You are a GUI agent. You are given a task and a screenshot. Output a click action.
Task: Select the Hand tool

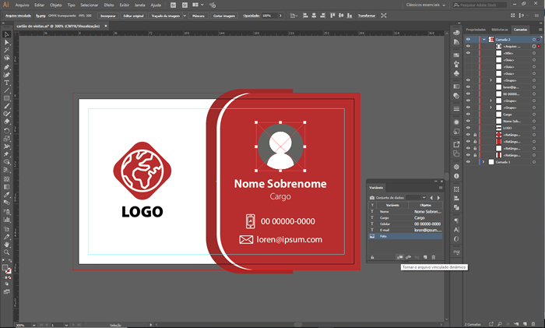coord(6,245)
